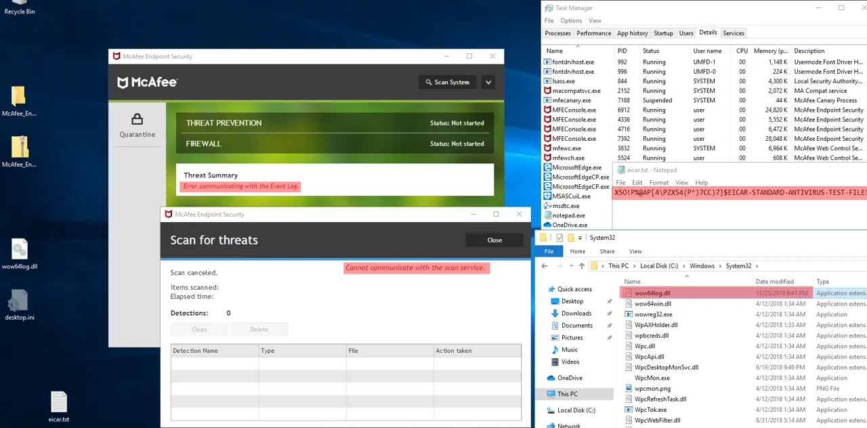Select This PC in Explorer navigation pane
Screen dimensions: 867x428
[x=568, y=394]
